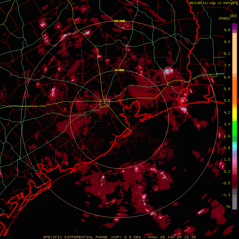Click the "[PHAS]" legend unit label
This screenshot has width=239, height=239.
(224, 18)
